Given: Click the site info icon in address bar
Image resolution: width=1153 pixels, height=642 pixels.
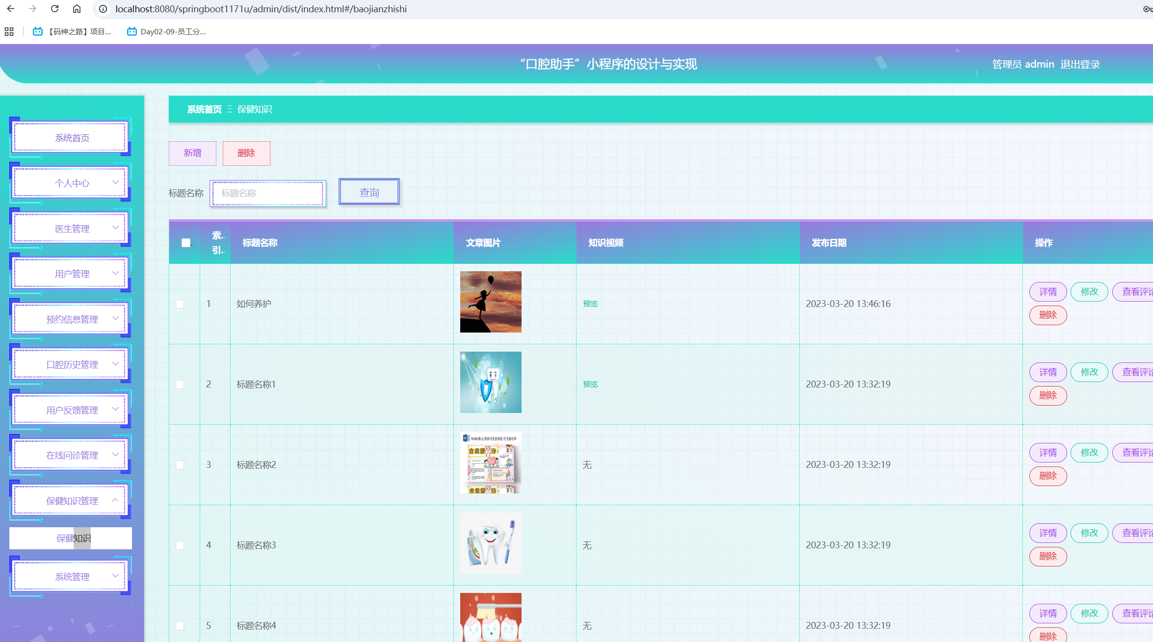Looking at the screenshot, I should (103, 9).
